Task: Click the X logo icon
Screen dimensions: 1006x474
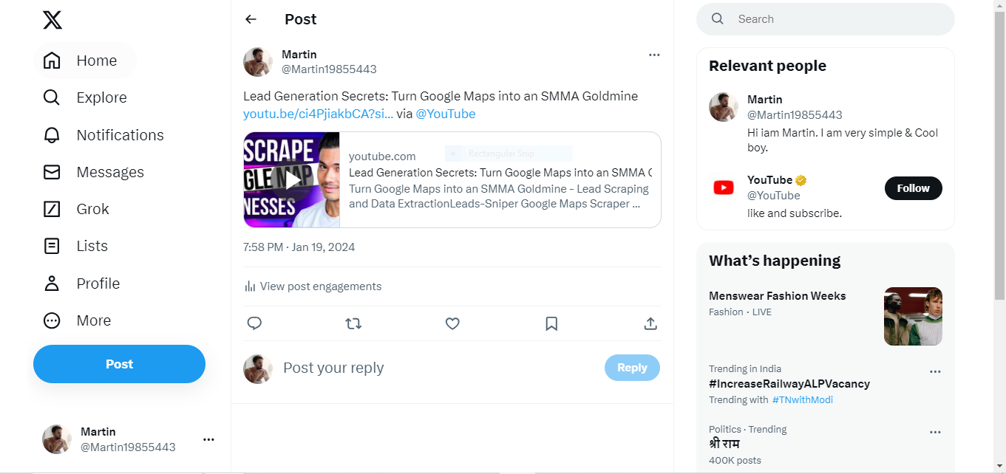Action: pyautogui.click(x=52, y=20)
